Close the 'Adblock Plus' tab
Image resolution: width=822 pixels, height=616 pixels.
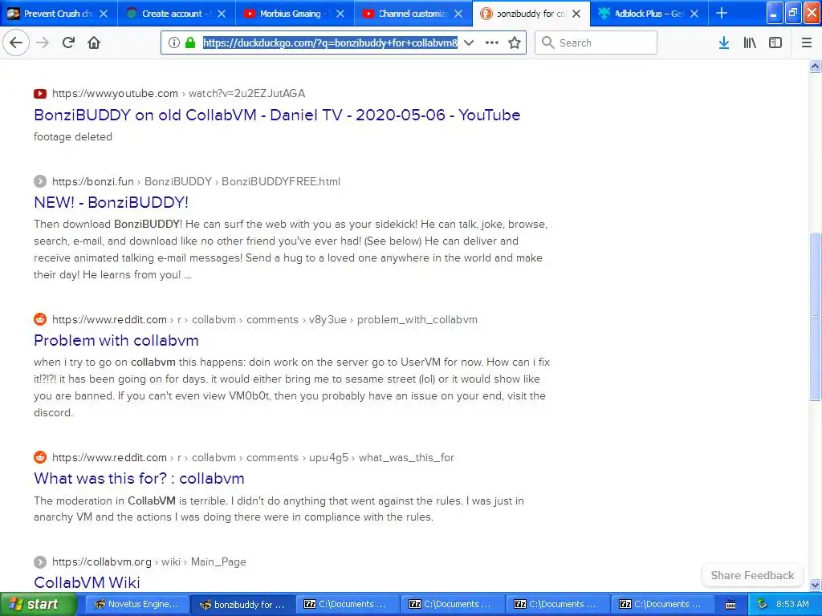694,14
